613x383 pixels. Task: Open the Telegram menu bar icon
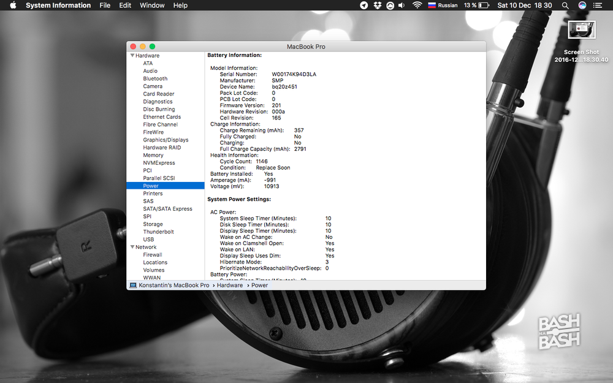pyautogui.click(x=364, y=5)
